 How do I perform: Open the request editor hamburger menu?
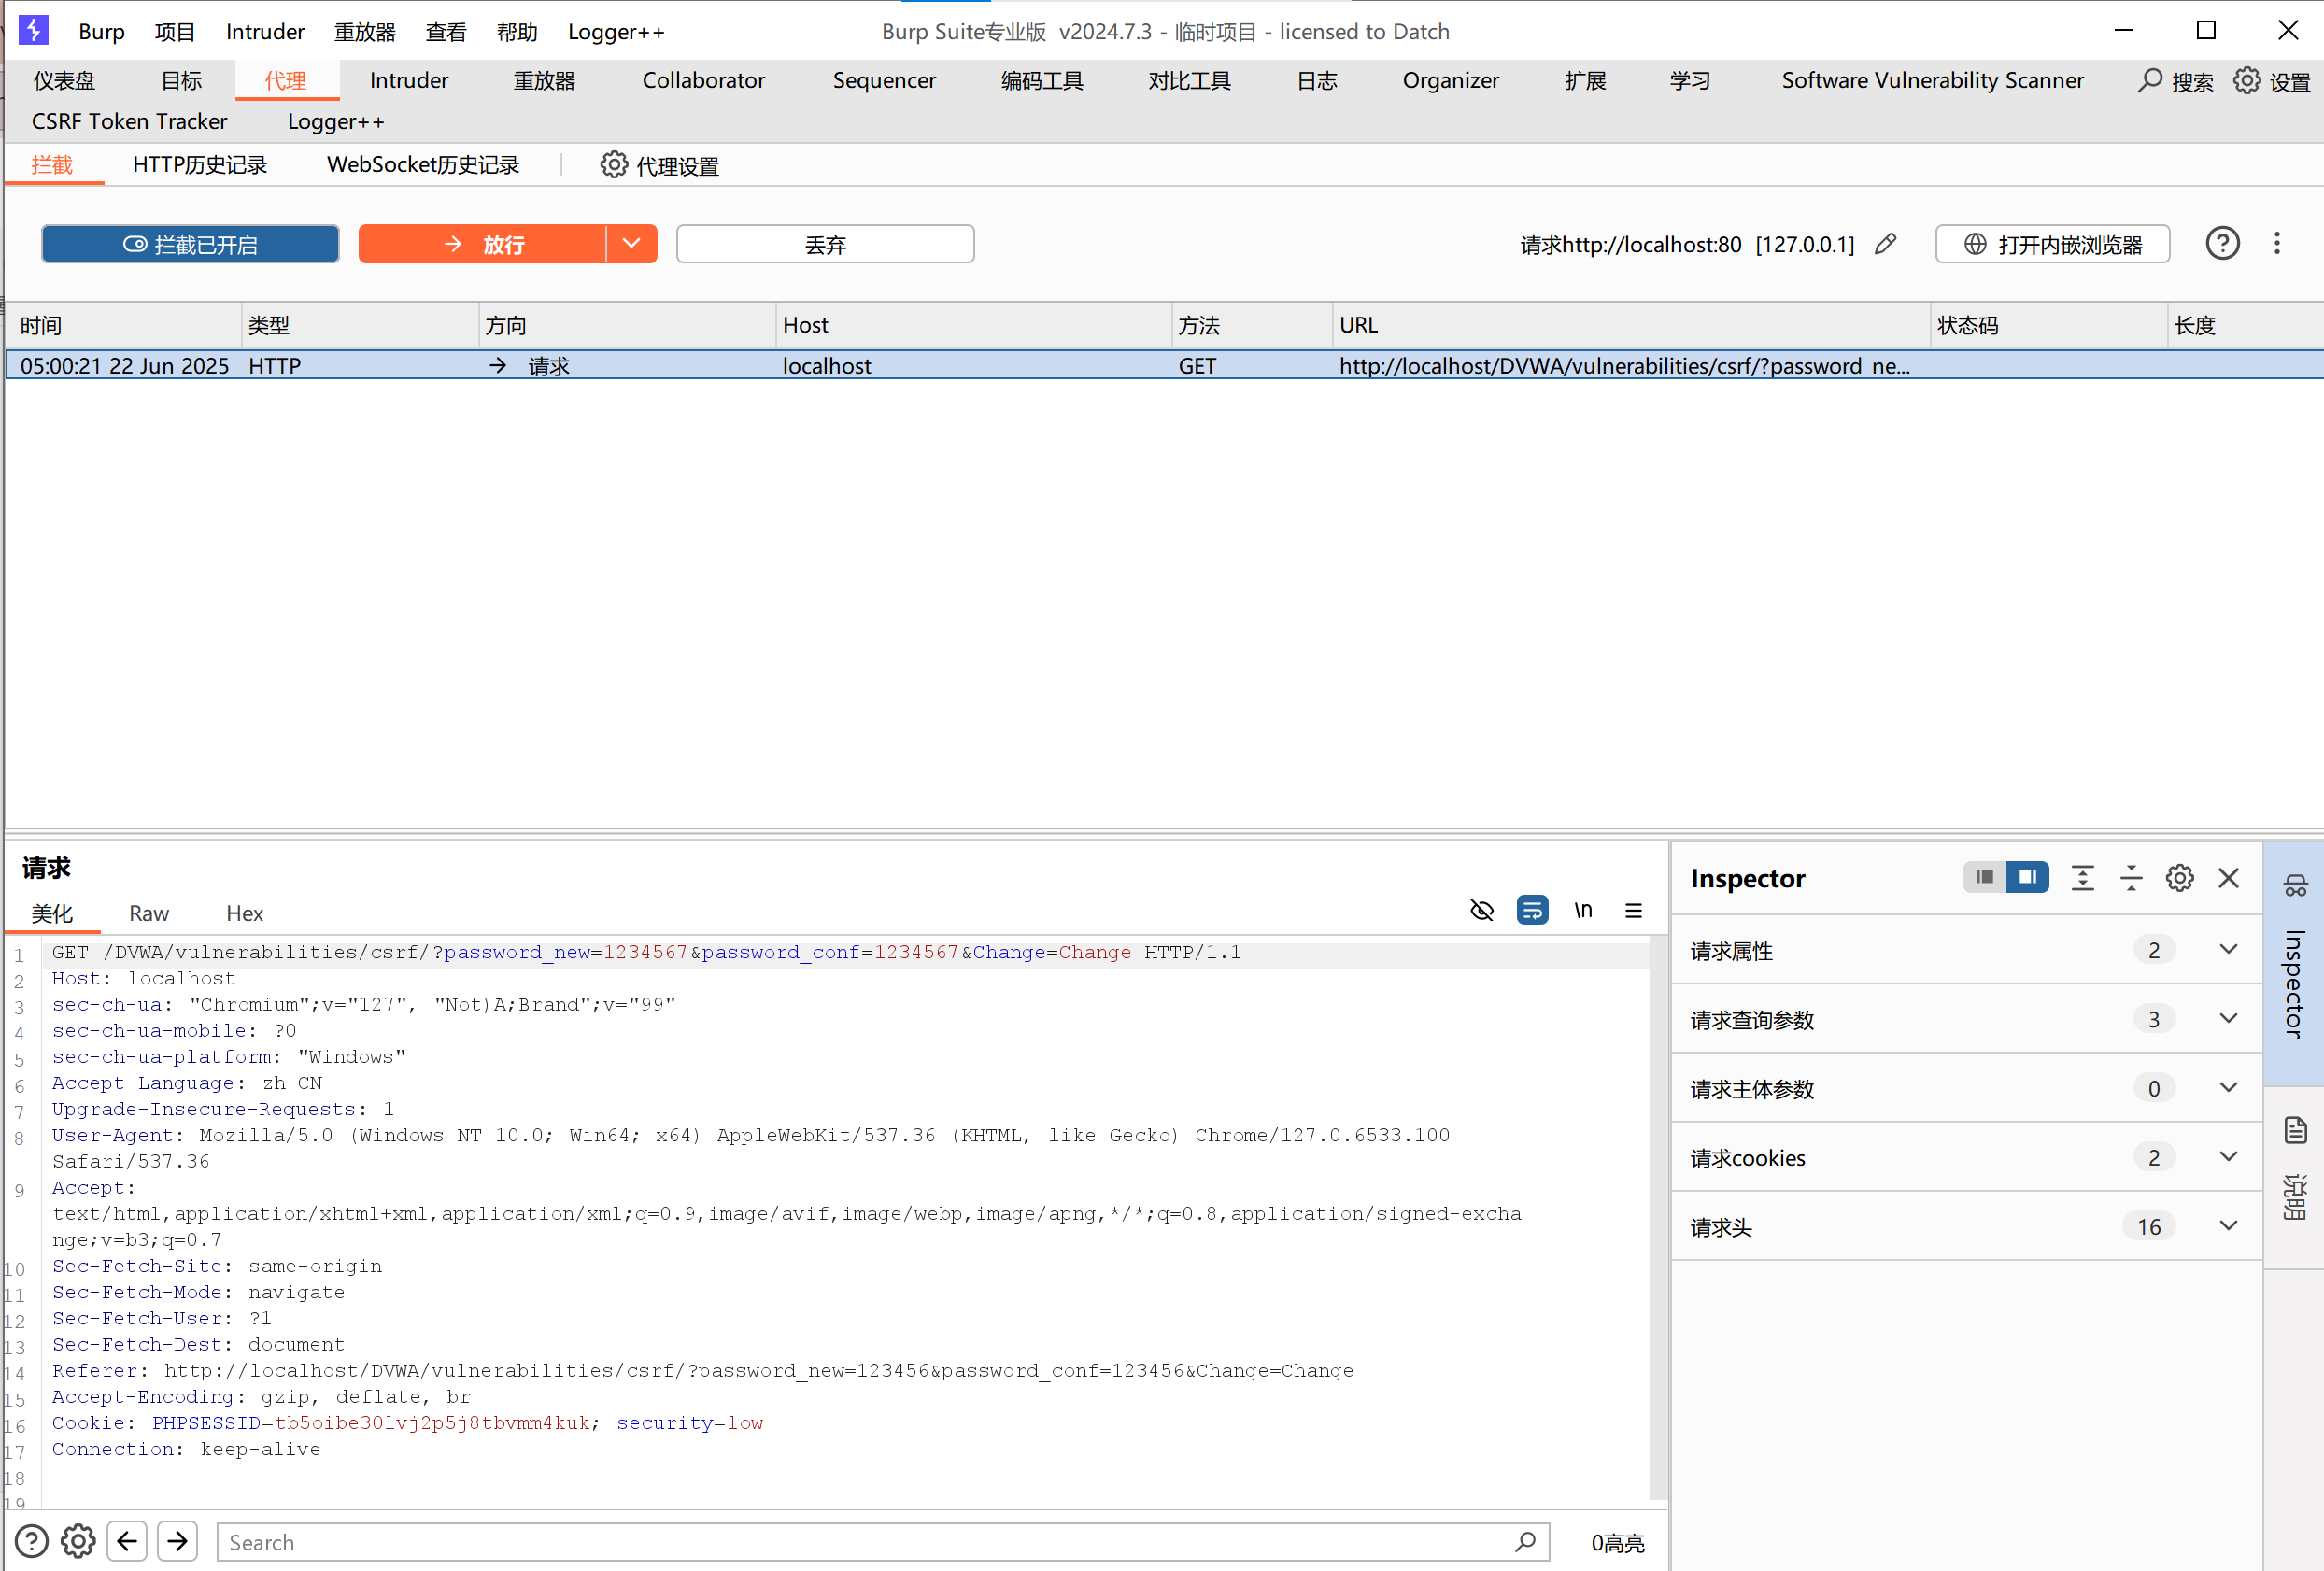1633,910
